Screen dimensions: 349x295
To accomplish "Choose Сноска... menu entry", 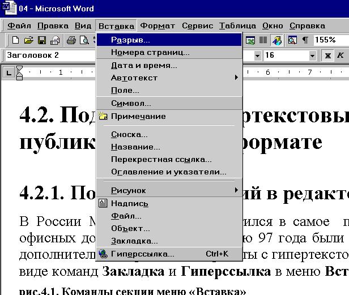I will (x=169, y=134).
